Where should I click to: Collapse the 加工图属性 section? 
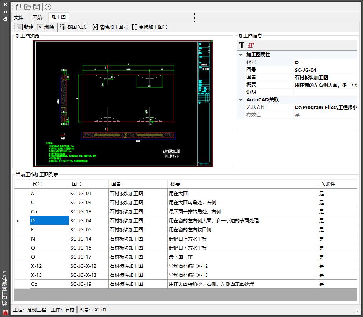coord(241,55)
